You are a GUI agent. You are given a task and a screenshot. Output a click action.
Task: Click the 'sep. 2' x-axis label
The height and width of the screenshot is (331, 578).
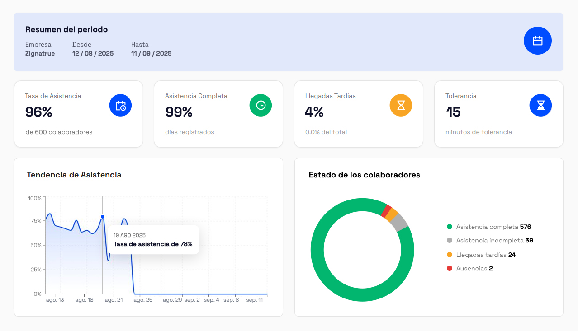(192, 300)
